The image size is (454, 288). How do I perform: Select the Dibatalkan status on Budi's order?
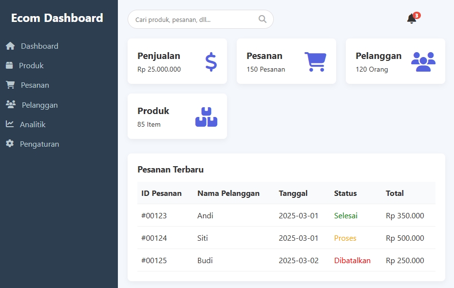[x=352, y=260]
